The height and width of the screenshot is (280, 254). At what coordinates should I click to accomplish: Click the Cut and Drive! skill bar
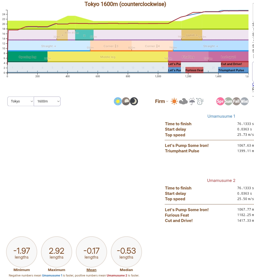pyautogui.click(x=234, y=64)
